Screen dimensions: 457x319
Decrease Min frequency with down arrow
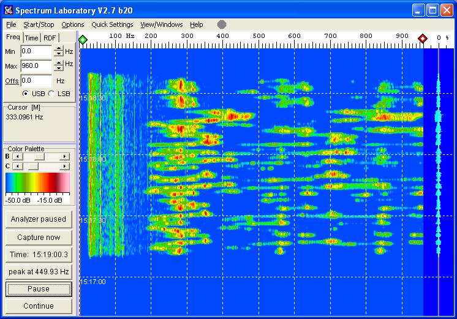[x=59, y=54]
